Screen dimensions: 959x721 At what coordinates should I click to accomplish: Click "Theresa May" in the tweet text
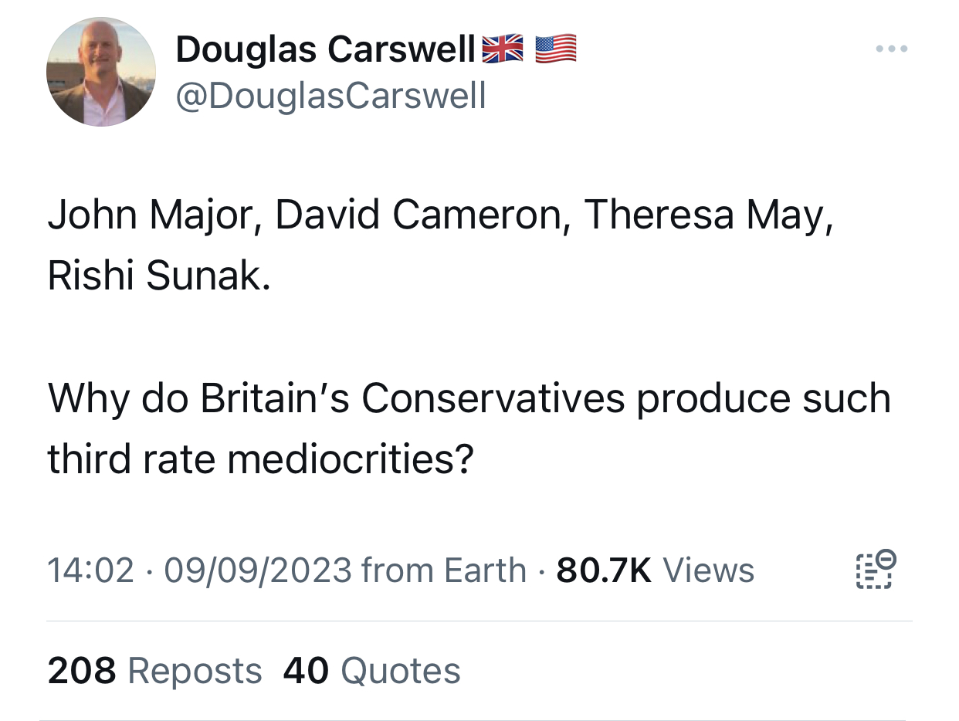[x=707, y=215]
